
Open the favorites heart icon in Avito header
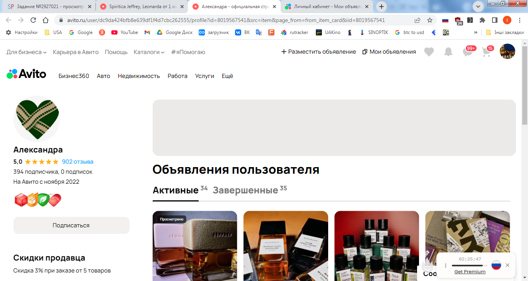click(x=429, y=52)
